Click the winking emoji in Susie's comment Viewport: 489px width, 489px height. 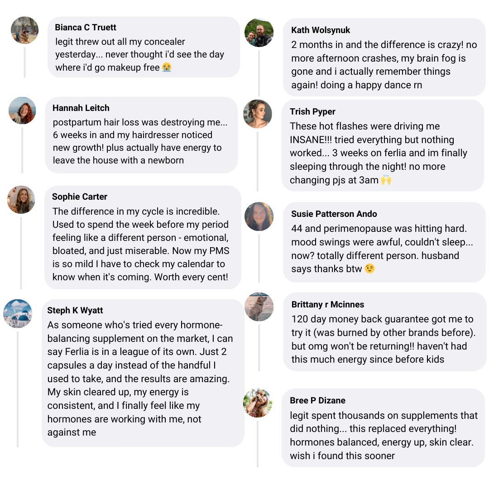tap(370, 269)
